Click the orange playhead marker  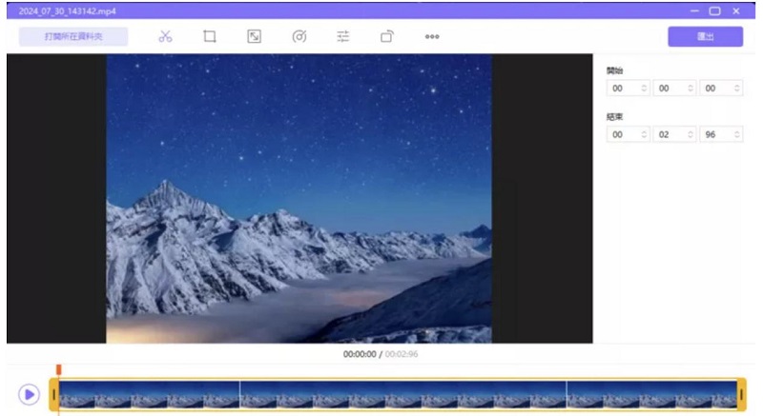[x=59, y=370]
